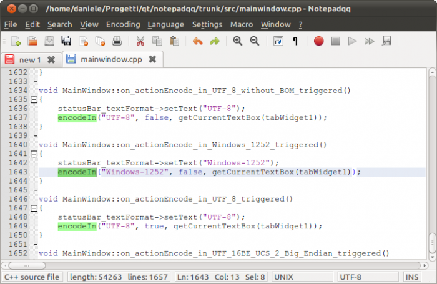Open the Encoding menu

tap(123, 24)
